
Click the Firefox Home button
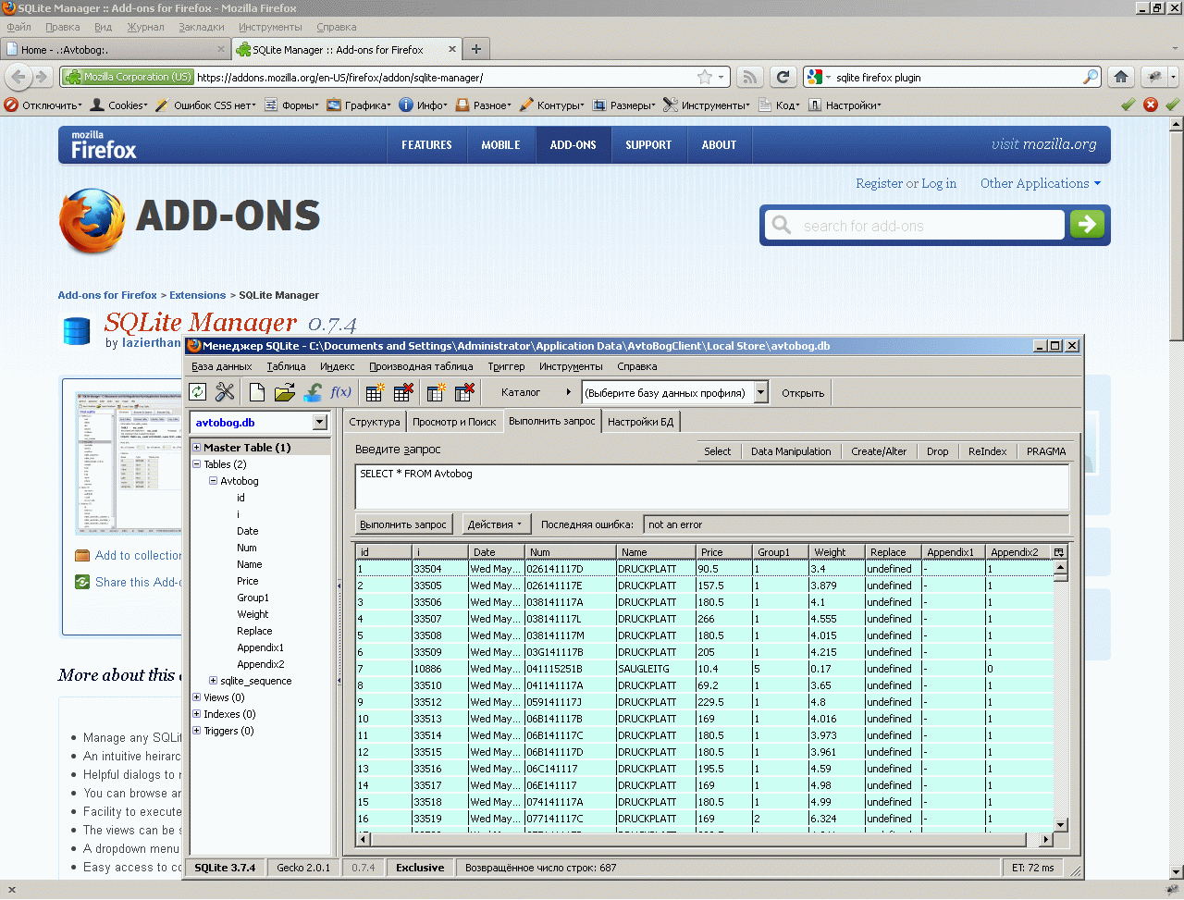[1121, 77]
